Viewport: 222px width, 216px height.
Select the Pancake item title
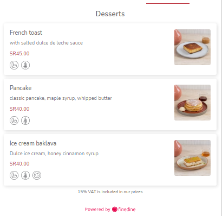tap(21, 88)
